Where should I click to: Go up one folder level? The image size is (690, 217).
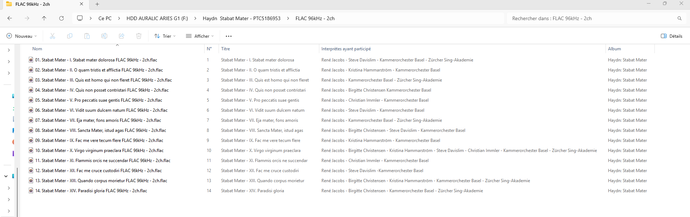pos(44,18)
